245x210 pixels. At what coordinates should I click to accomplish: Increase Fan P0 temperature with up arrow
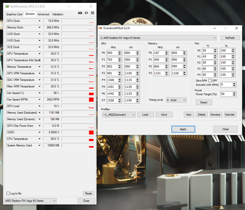click(x=215, y=49)
